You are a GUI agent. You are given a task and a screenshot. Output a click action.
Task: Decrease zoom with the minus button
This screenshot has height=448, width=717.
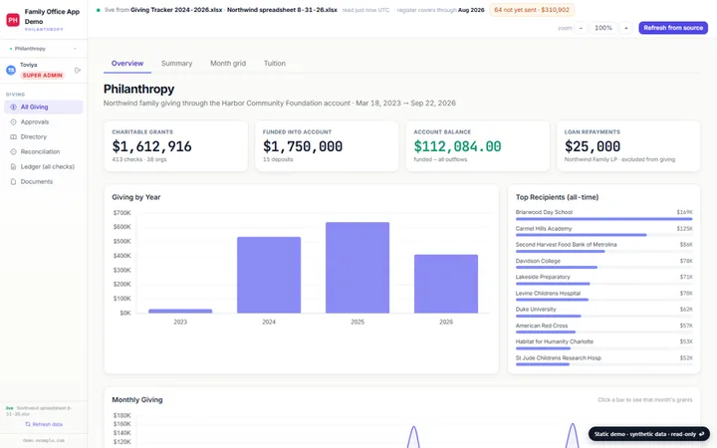(581, 28)
